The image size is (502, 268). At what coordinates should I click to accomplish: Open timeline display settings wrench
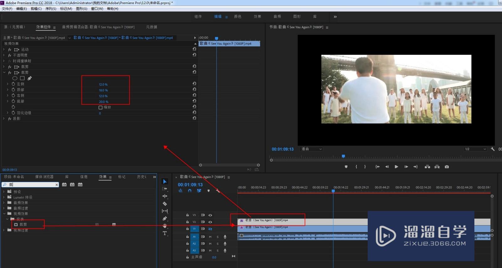tap(218, 191)
